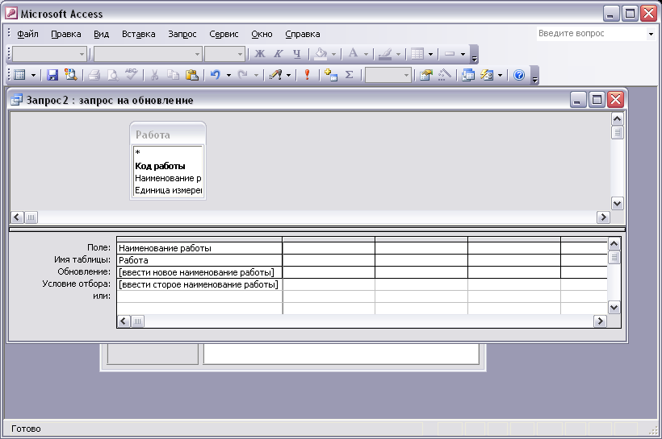The image size is (662, 439).
Task: Click the Обновление cell with new name
Action: [x=199, y=272]
